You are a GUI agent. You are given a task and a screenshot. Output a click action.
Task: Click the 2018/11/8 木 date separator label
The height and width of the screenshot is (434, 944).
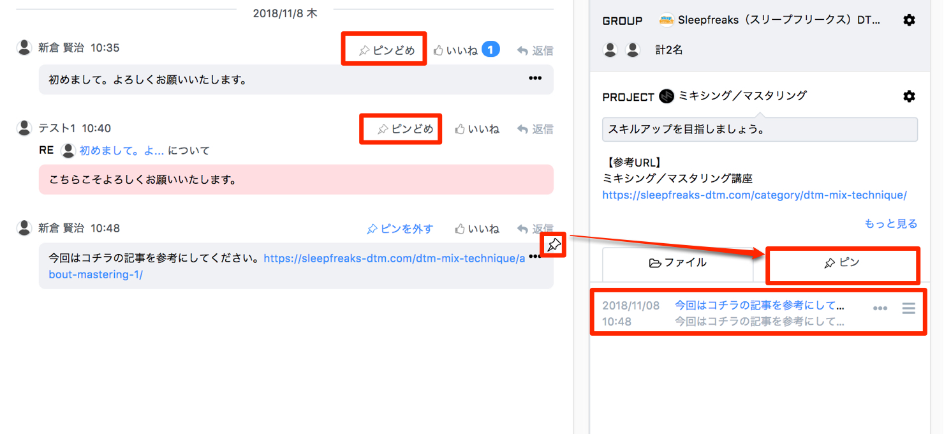[x=284, y=13]
